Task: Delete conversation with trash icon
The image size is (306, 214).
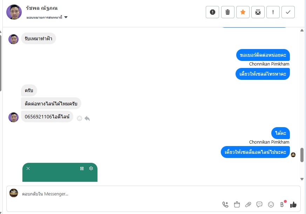Action: click(x=227, y=12)
